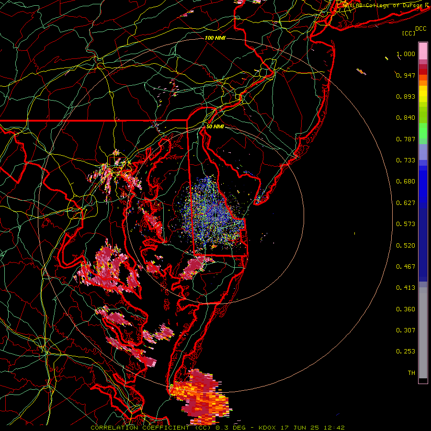Click the 50 NMI range ring label
This screenshot has height=431, width=431.
[215, 126]
